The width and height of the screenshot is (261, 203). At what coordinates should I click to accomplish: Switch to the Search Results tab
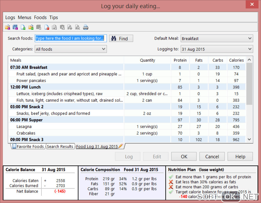pyautogui.click(x=60, y=146)
